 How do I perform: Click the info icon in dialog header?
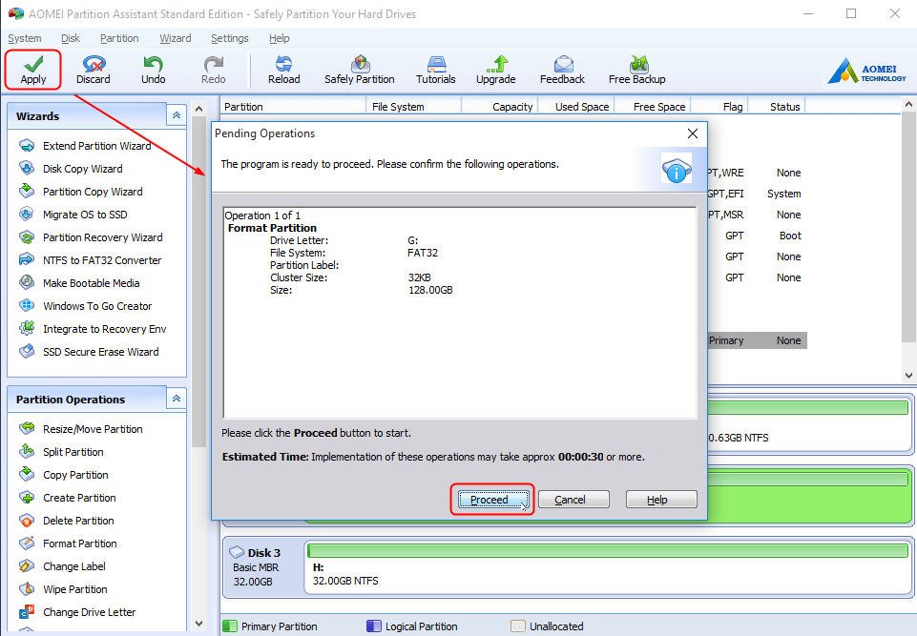pos(676,169)
